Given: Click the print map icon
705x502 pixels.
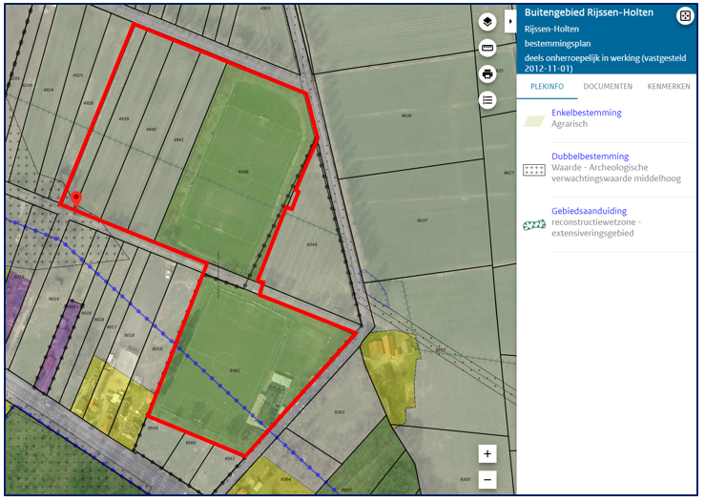Looking at the screenshot, I should click(x=487, y=73).
